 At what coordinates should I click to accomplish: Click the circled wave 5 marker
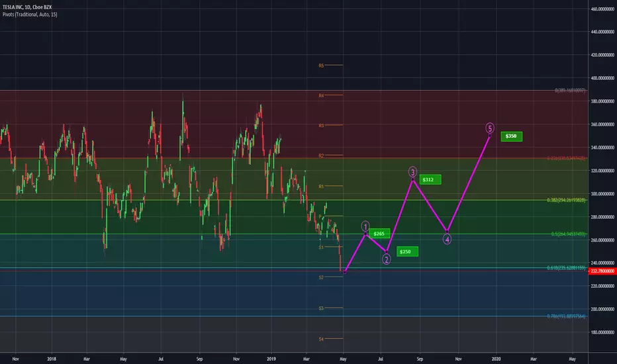click(489, 128)
